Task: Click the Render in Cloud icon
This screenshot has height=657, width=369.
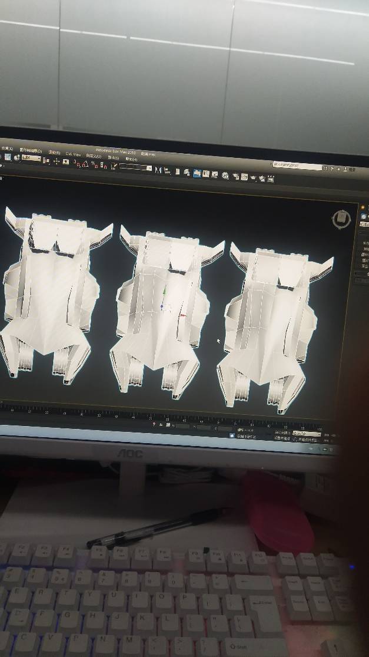Action: (262, 179)
